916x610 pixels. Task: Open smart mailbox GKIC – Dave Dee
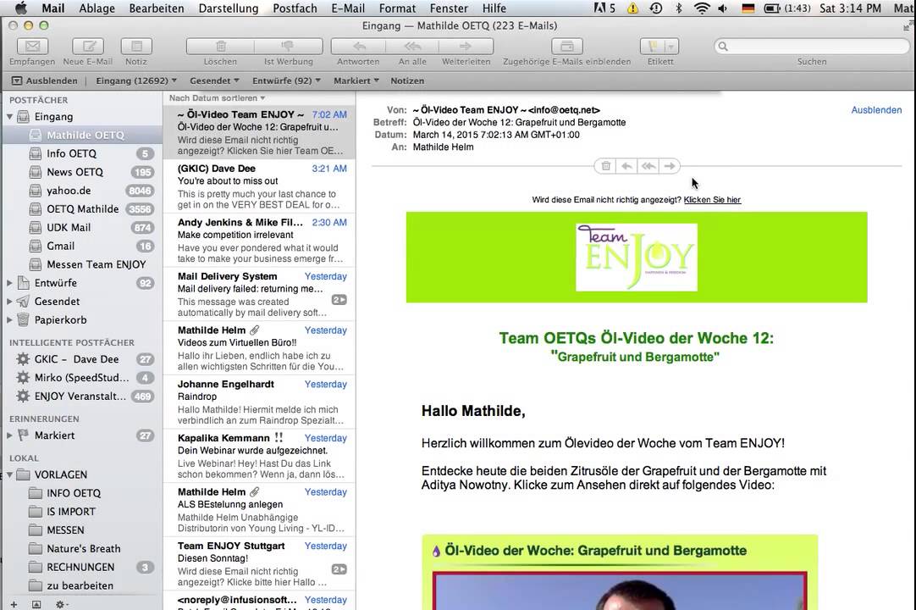click(x=82, y=359)
